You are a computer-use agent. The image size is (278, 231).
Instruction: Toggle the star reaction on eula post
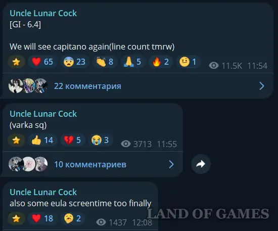pyautogui.click(x=16, y=218)
